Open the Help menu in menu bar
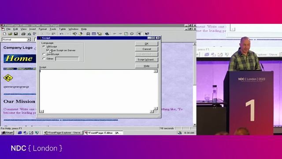Image resolution: width=282 pixels, height=159 pixels. click(84, 29)
